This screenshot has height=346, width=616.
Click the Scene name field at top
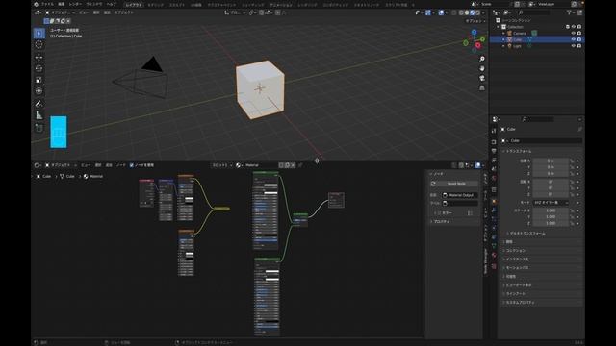[x=497, y=4]
